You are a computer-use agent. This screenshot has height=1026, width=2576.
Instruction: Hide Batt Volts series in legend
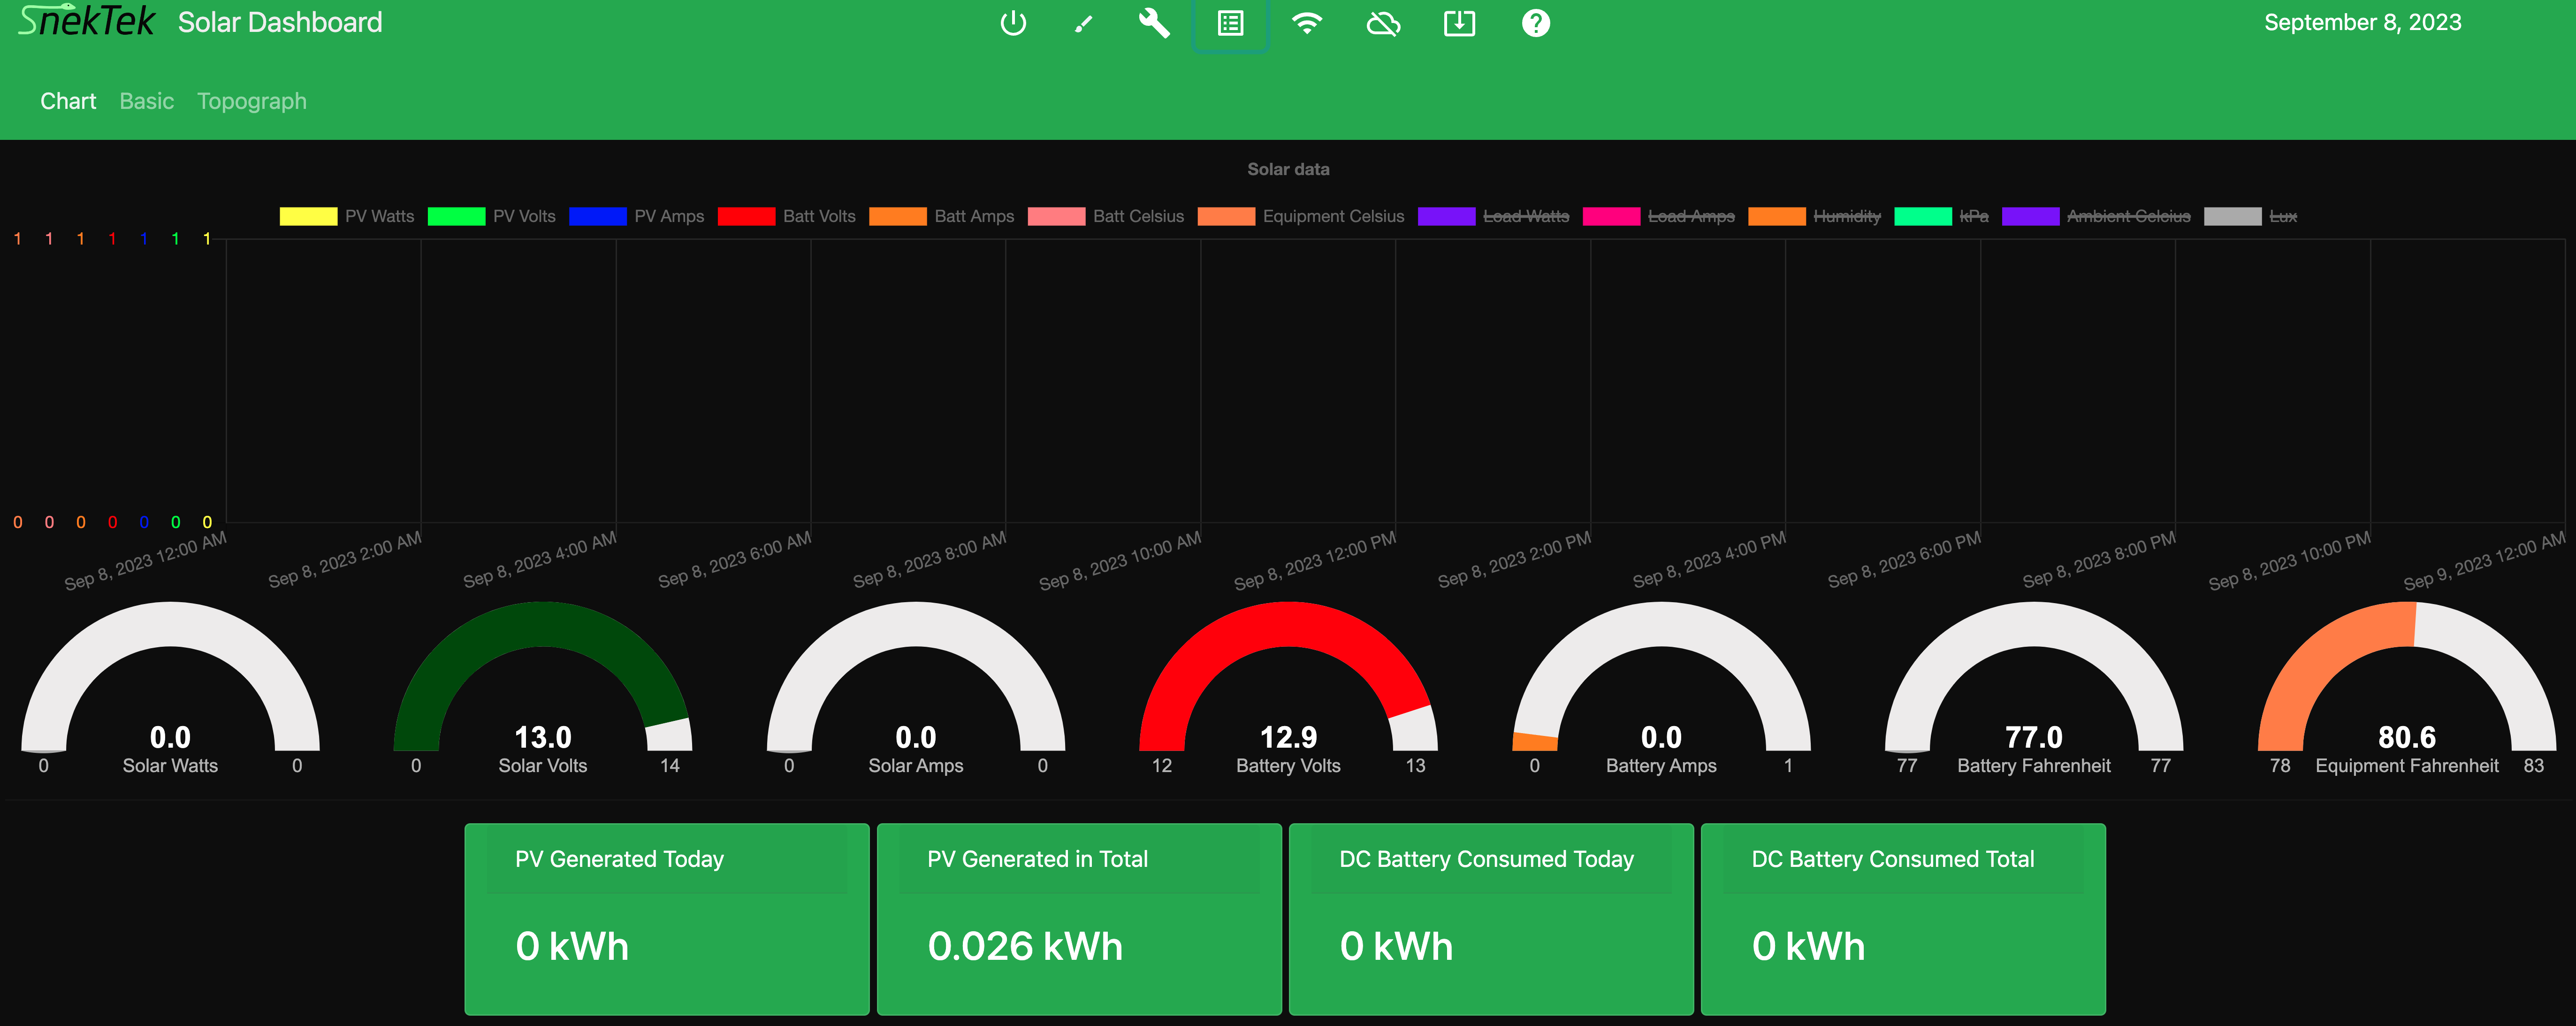pyautogui.click(x=818, y=216)
